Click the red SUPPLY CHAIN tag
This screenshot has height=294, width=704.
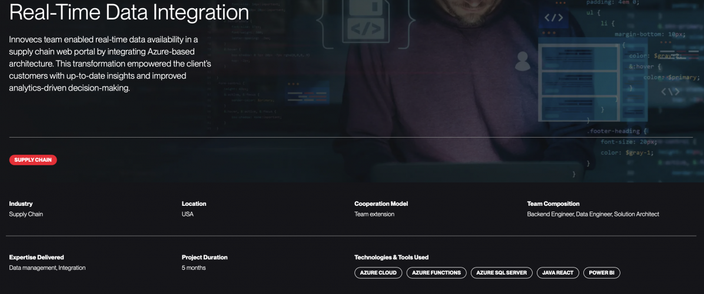pos(33,160)
